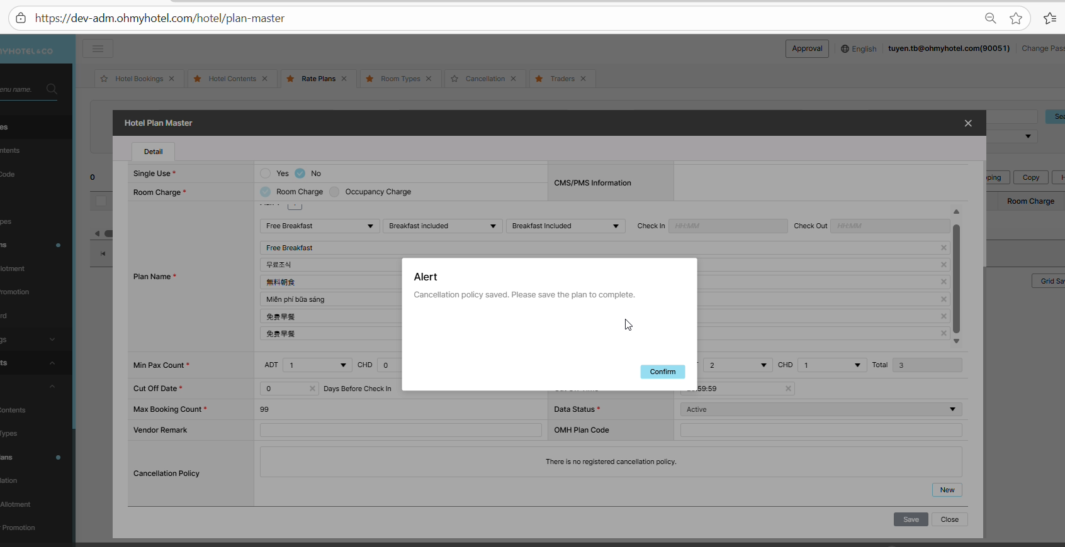Click the star icon on Hotel Bookings tab
1065x547 pixels.
104,79
